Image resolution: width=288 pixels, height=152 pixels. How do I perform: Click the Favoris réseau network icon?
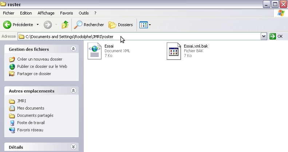click(x=12, y=130)
